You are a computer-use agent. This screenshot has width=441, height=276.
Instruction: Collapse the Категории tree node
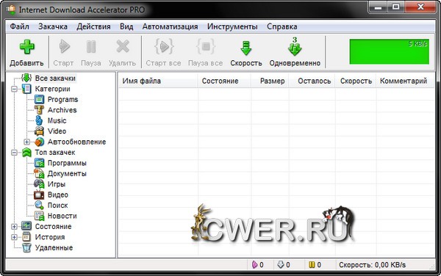(x=14, y=90)
